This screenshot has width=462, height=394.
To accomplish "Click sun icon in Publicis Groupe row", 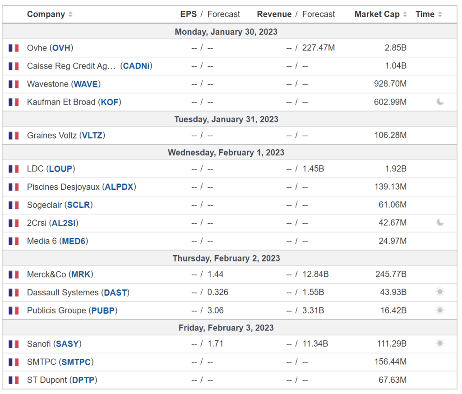I will tap(440, 310).
